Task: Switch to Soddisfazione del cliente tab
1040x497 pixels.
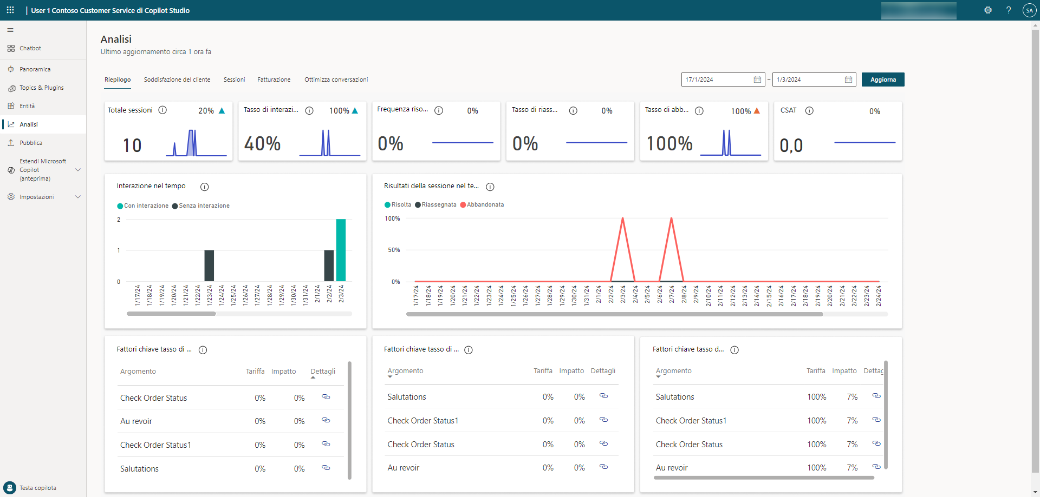Action: pyautogui.click(x=177, y=79)
